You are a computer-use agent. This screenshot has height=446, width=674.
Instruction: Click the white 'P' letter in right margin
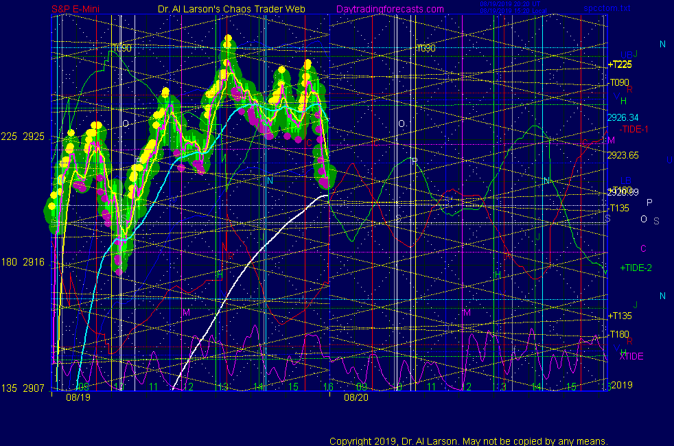click(649, 202)
